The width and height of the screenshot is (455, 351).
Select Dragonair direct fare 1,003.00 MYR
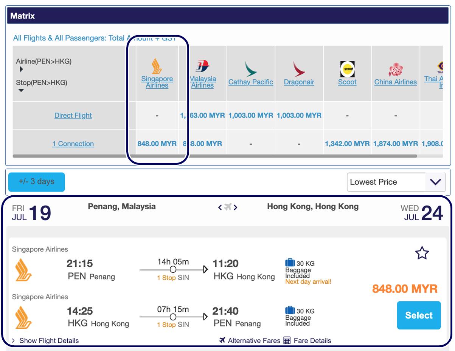pyautogui.click(x=299, y=115)
